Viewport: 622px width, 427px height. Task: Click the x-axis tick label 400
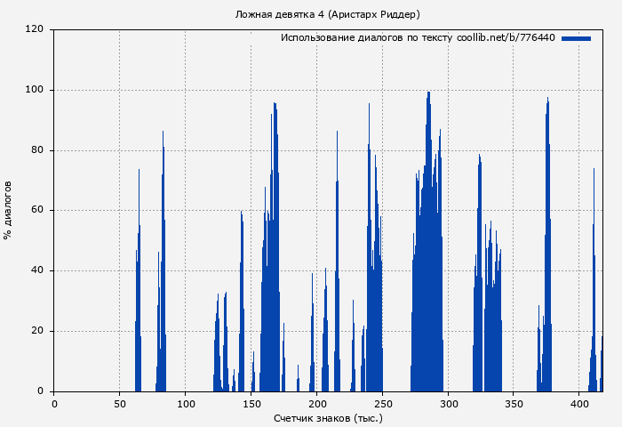click(x=579, y=403)
